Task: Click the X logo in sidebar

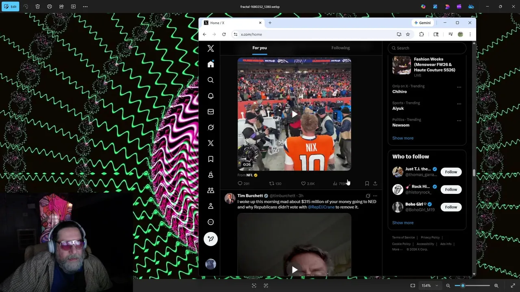Action: point(210,48)
